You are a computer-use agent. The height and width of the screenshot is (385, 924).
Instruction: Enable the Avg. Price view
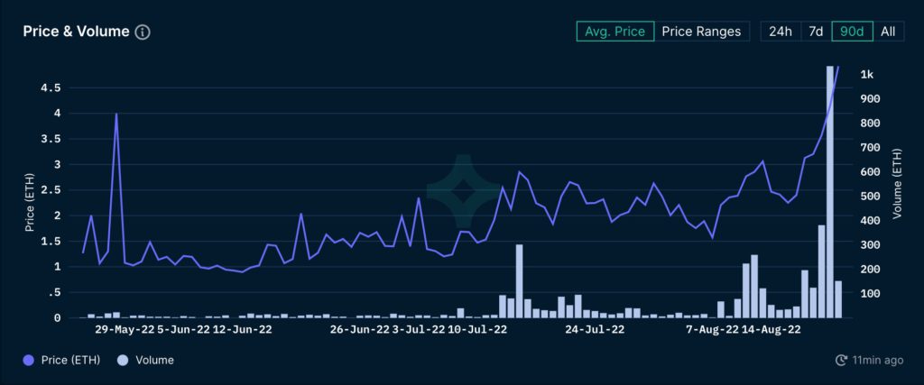pyautogui.click(x=614, y=32)
